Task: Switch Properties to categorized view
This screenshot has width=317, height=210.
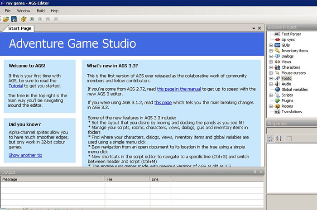Action: click(271, 138)
